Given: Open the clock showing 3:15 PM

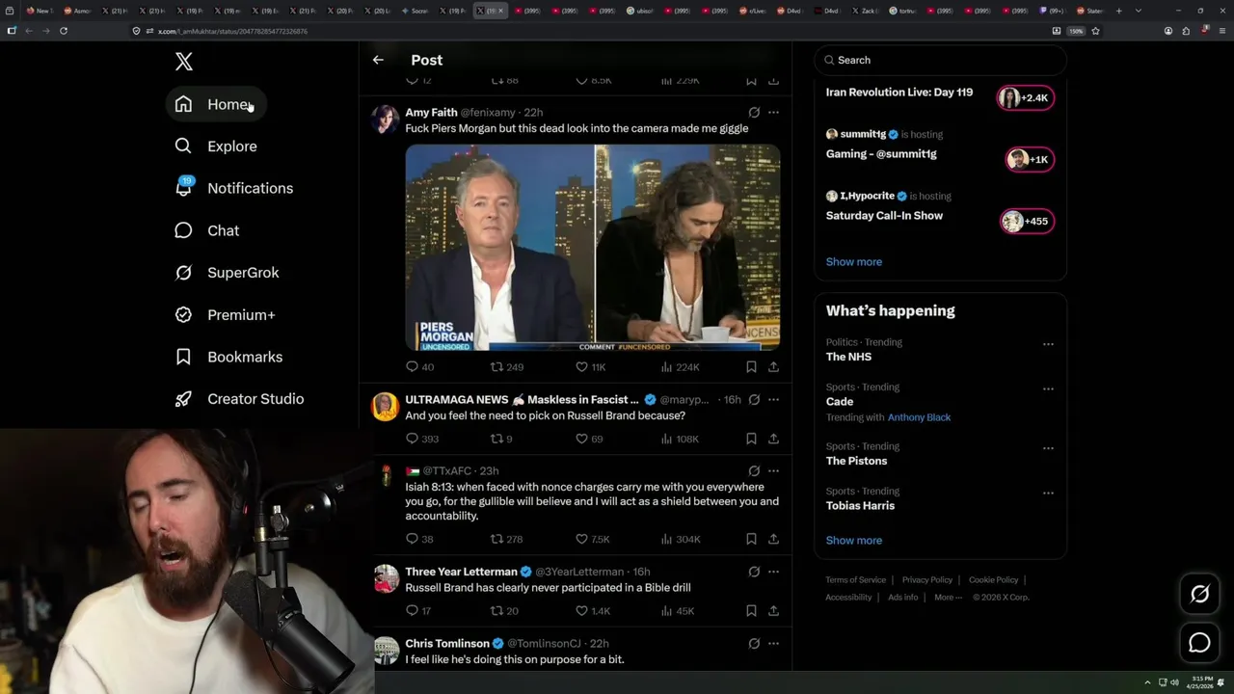Looking at the screenshot, I should tap(1200, 682).
